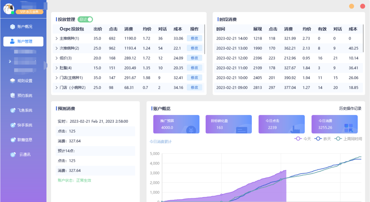Click the 飞鱼系统 sidebar icon
Screen dimensions: 370x202
pyautogui.click(x=13, y=110)
